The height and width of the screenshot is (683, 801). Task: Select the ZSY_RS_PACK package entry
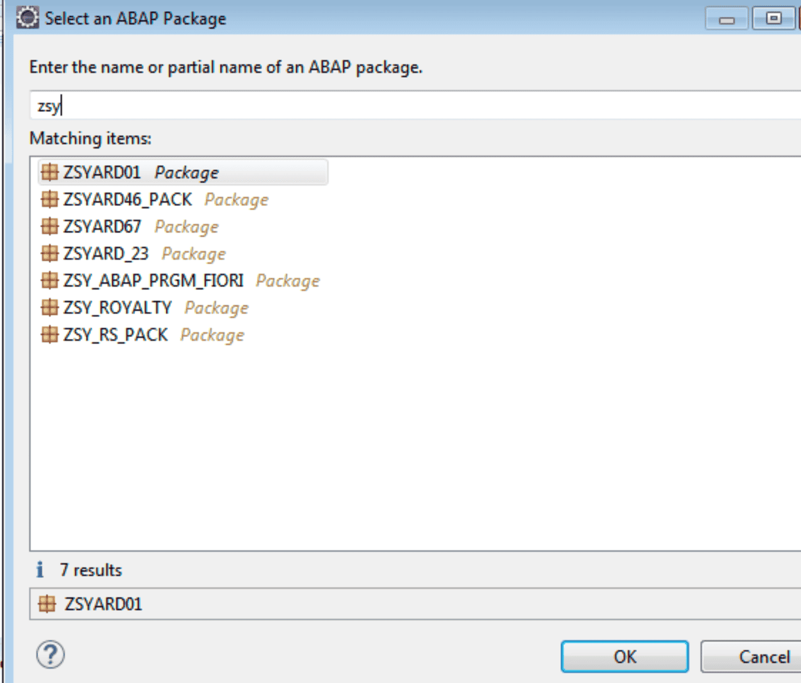point(115,335)
